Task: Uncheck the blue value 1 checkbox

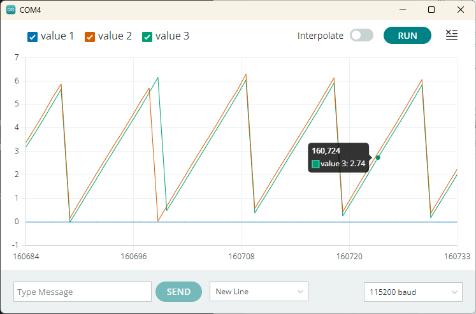Action: (32, 36)
